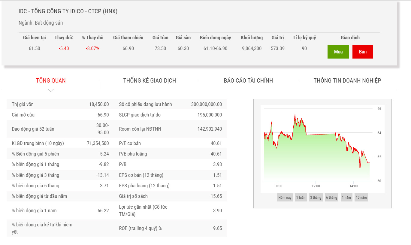Open the Báo Cáo Tài Chính tab
411x245 pixels.
(x=248, y=80)
